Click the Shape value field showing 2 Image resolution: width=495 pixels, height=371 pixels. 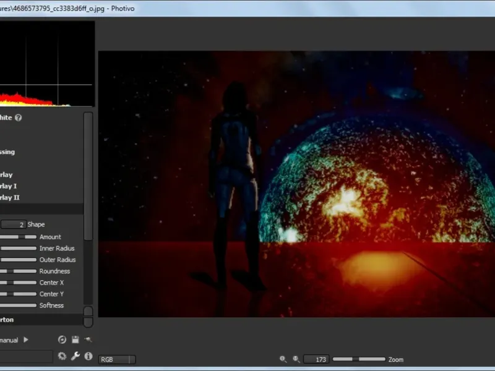12,224
